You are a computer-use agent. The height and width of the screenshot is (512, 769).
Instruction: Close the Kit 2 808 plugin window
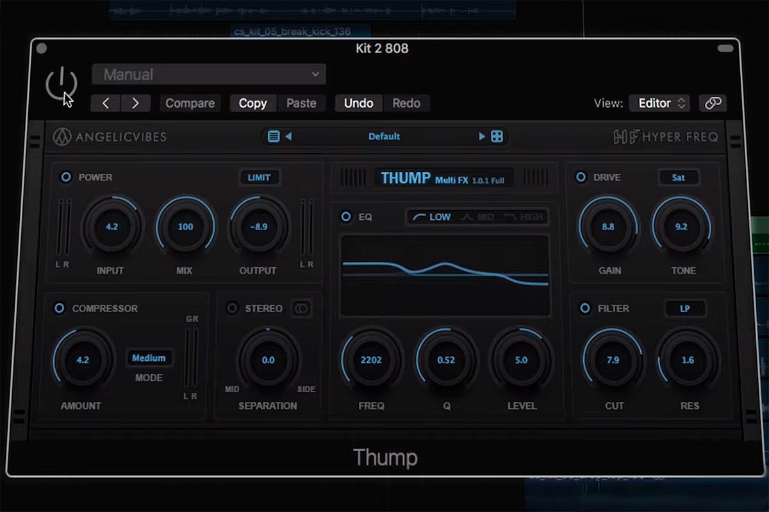click(x=42, y=48)
